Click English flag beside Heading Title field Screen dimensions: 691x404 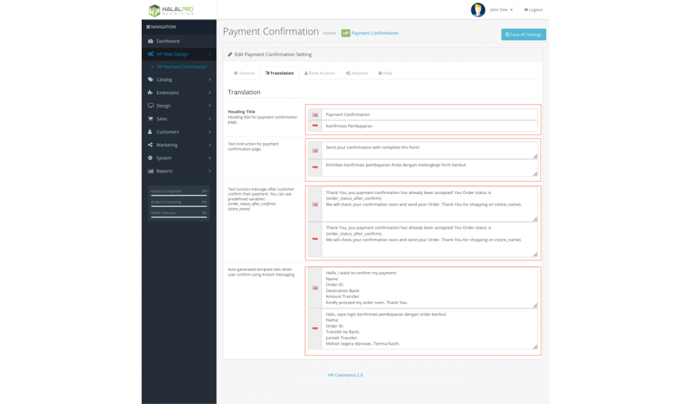tap(314, 115)
